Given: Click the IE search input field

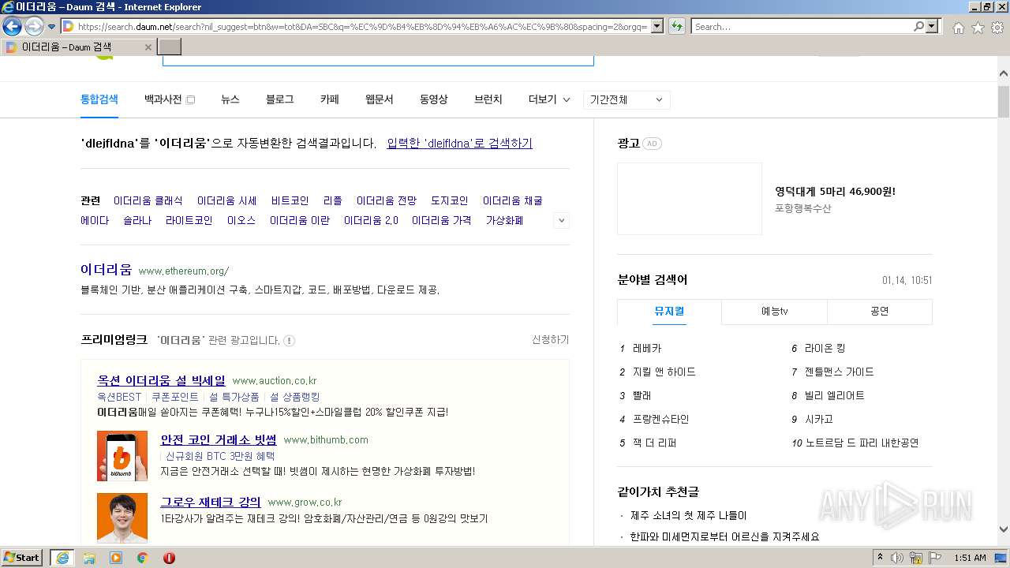Looking at the screenshot, I should pyautogui.click(x=802, y=27).
